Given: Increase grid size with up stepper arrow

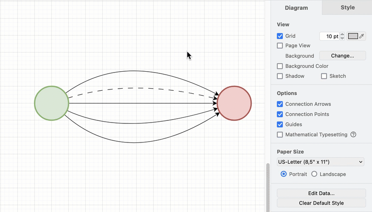Looking at the screenshot, I should (342, 34).
